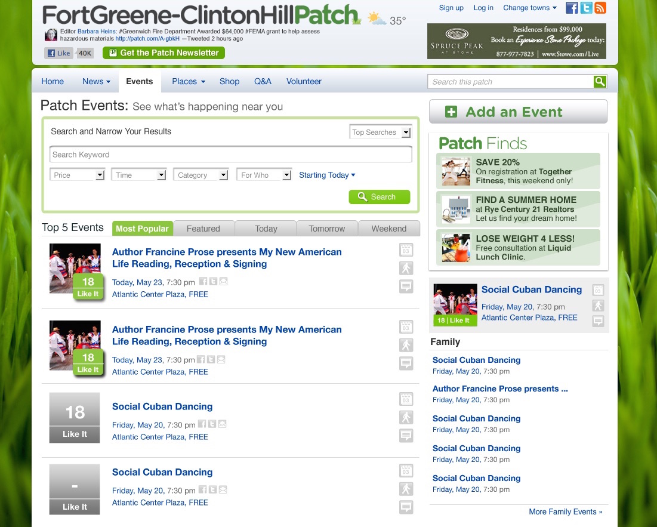Open Author Francine Prose presents … under Family
This screenshot has width=657, height=527.
click(500, 389)
